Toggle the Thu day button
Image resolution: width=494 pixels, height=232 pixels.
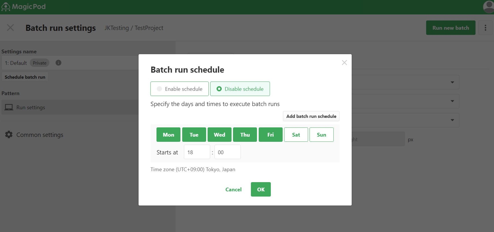coord(245,135)
